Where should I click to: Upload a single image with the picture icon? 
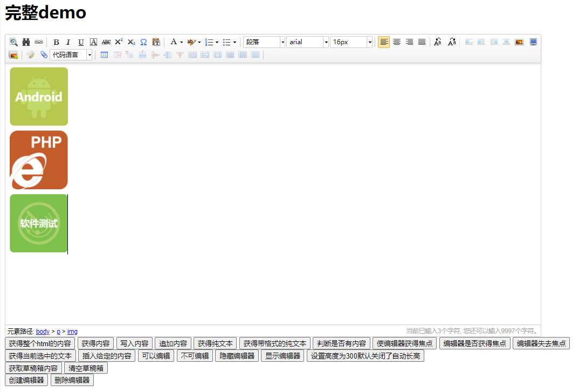pos(519,42)
